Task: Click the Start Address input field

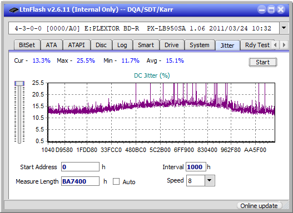Action: pyautogui.click(x=81, y=167)
